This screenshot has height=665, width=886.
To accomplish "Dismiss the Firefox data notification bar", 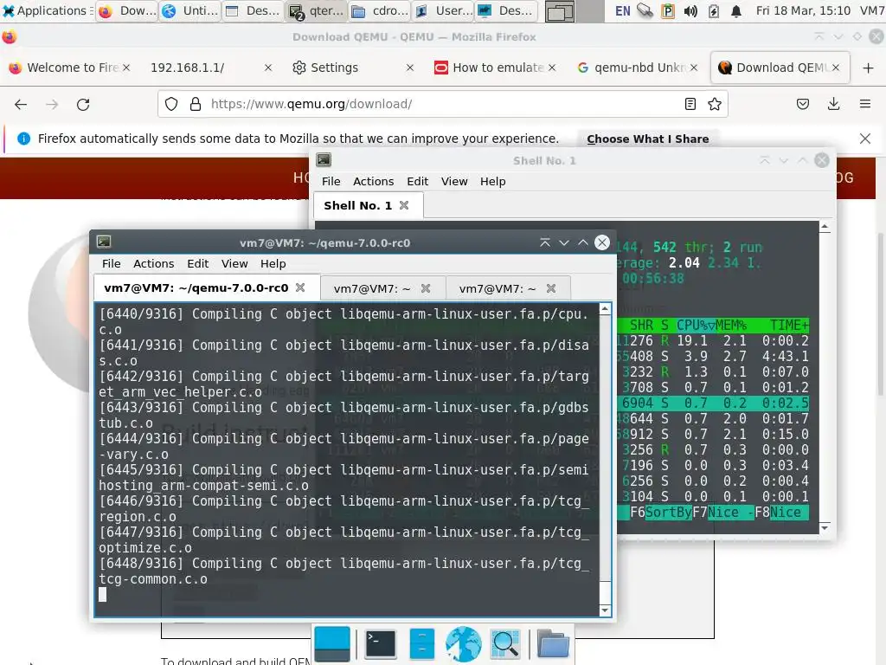I will (x=864, y=139).
